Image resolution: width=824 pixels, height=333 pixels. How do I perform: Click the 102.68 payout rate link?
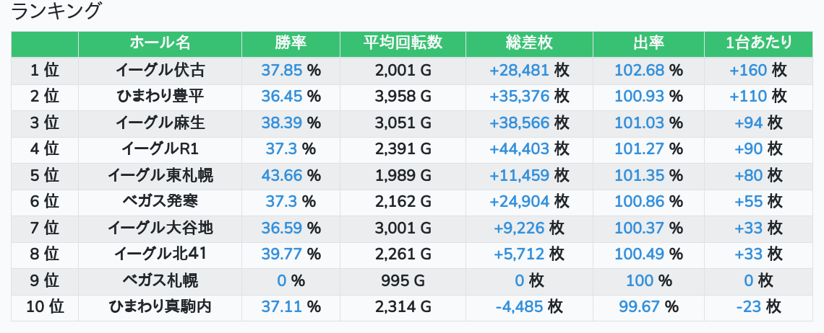639,70
